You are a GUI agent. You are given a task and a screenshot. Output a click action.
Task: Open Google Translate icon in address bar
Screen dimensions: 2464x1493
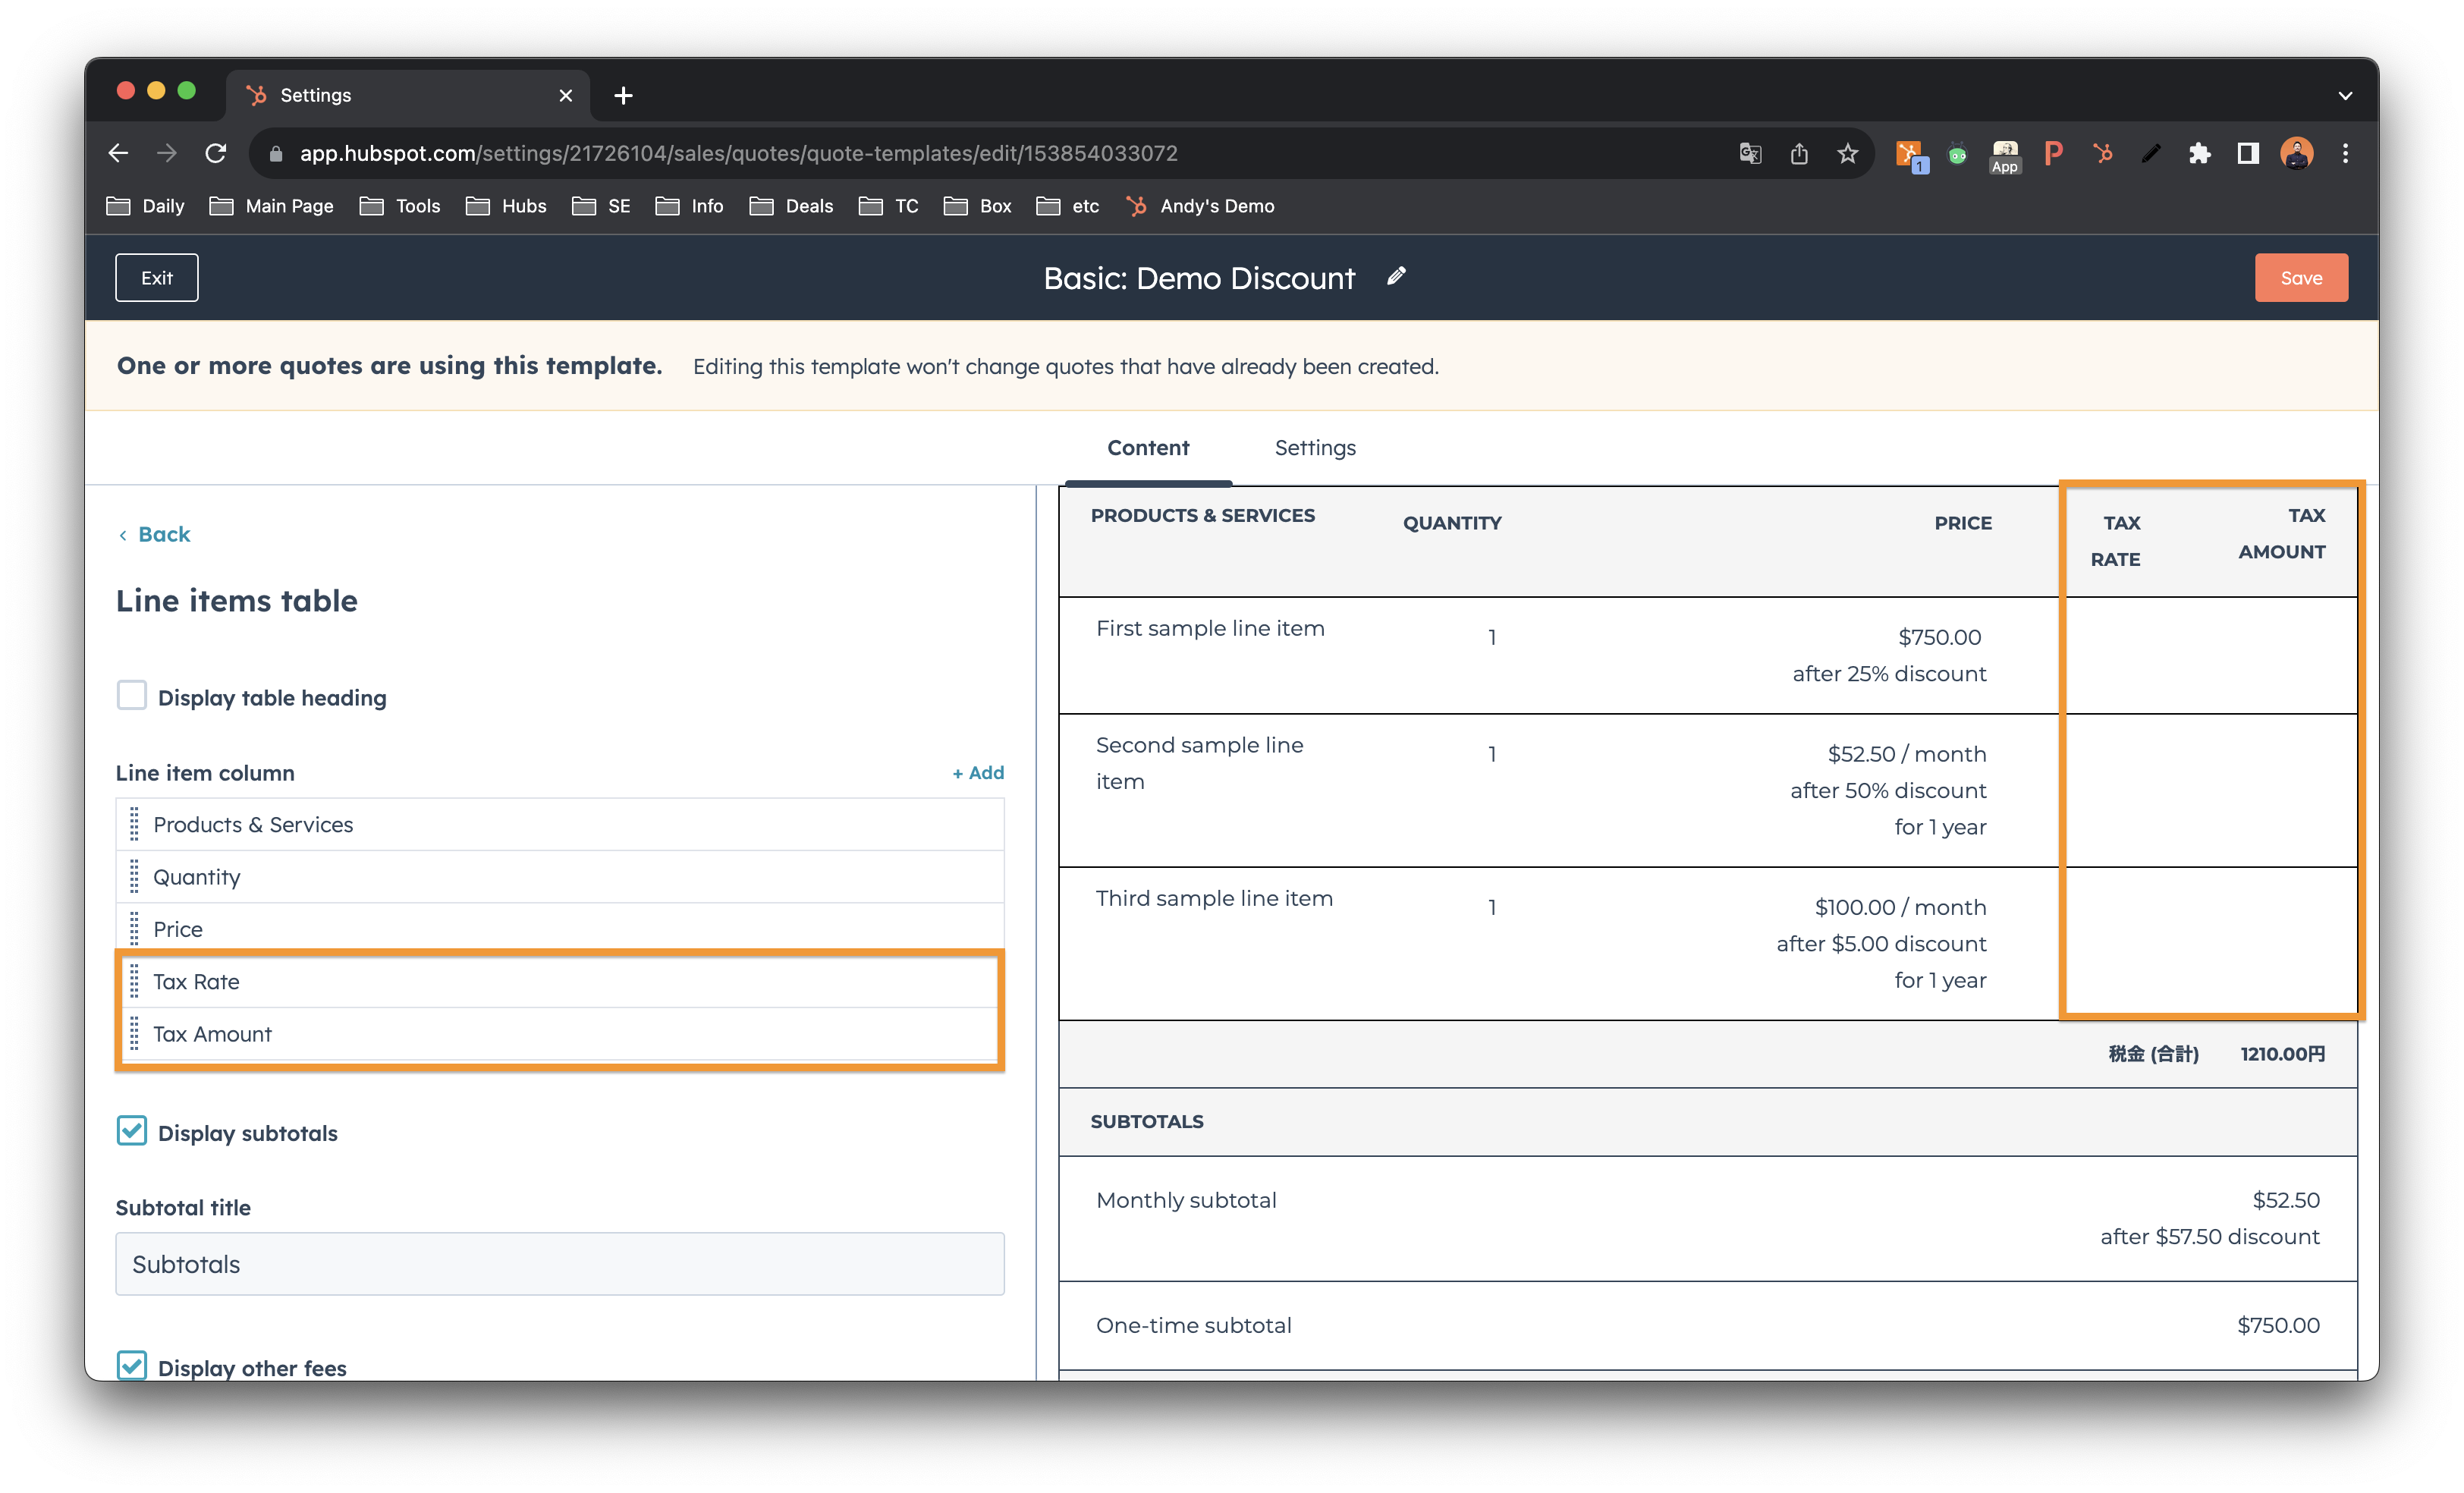click(1750, 153)
